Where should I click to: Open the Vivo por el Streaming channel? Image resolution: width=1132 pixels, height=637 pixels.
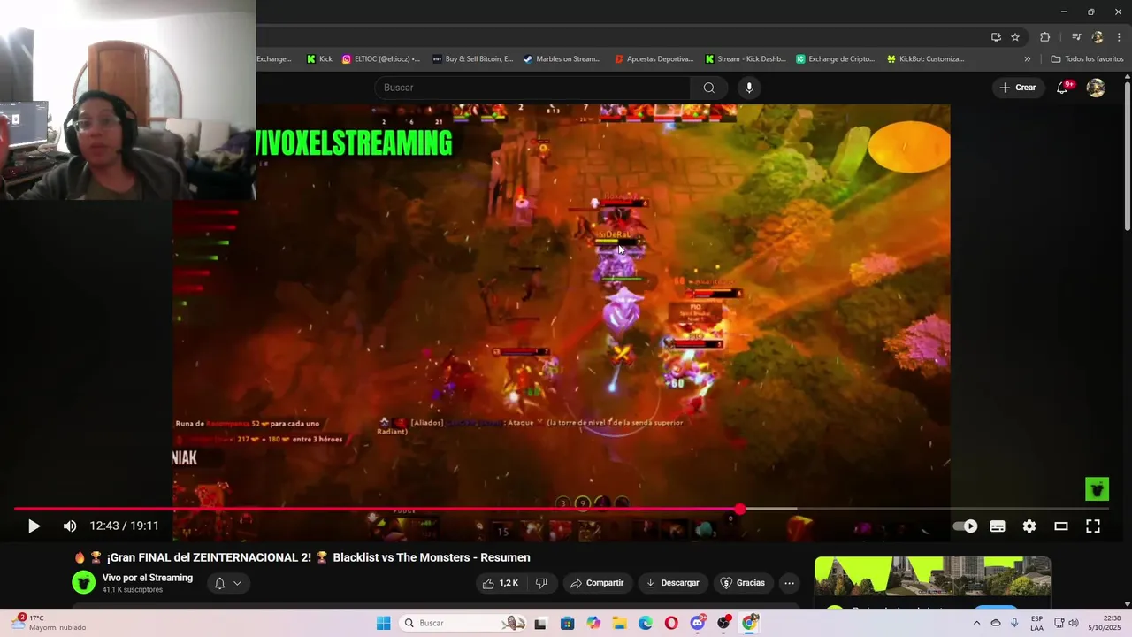point(147,578)
